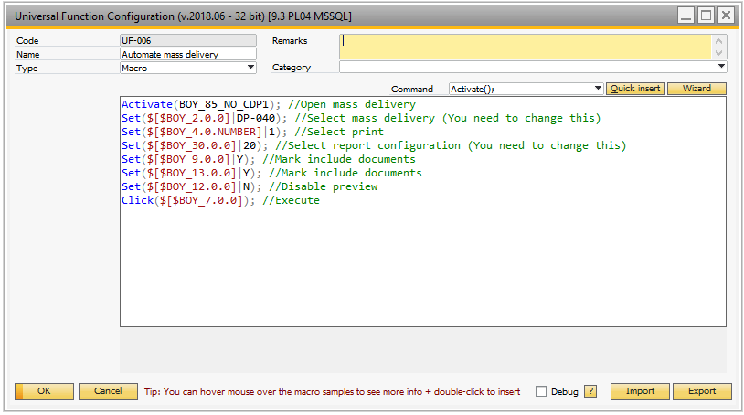
Task: Click the Export button
Action: (702, 391)
